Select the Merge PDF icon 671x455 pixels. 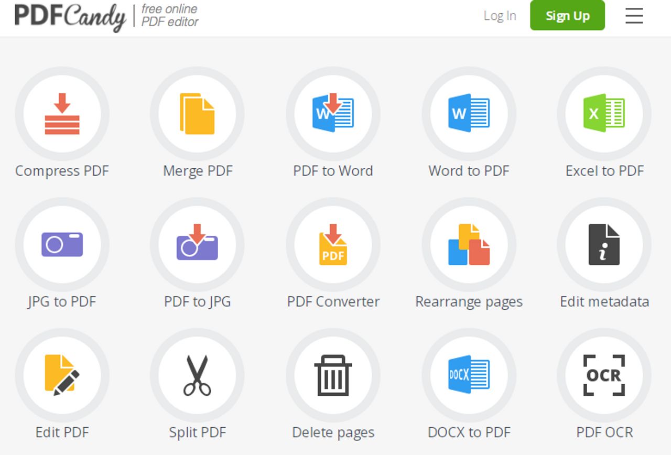(x=197, y=114)
